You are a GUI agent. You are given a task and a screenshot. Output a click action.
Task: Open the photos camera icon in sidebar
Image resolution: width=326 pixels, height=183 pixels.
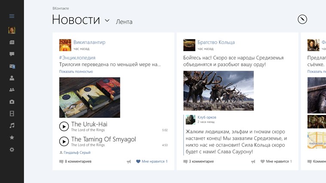point(12,102)
